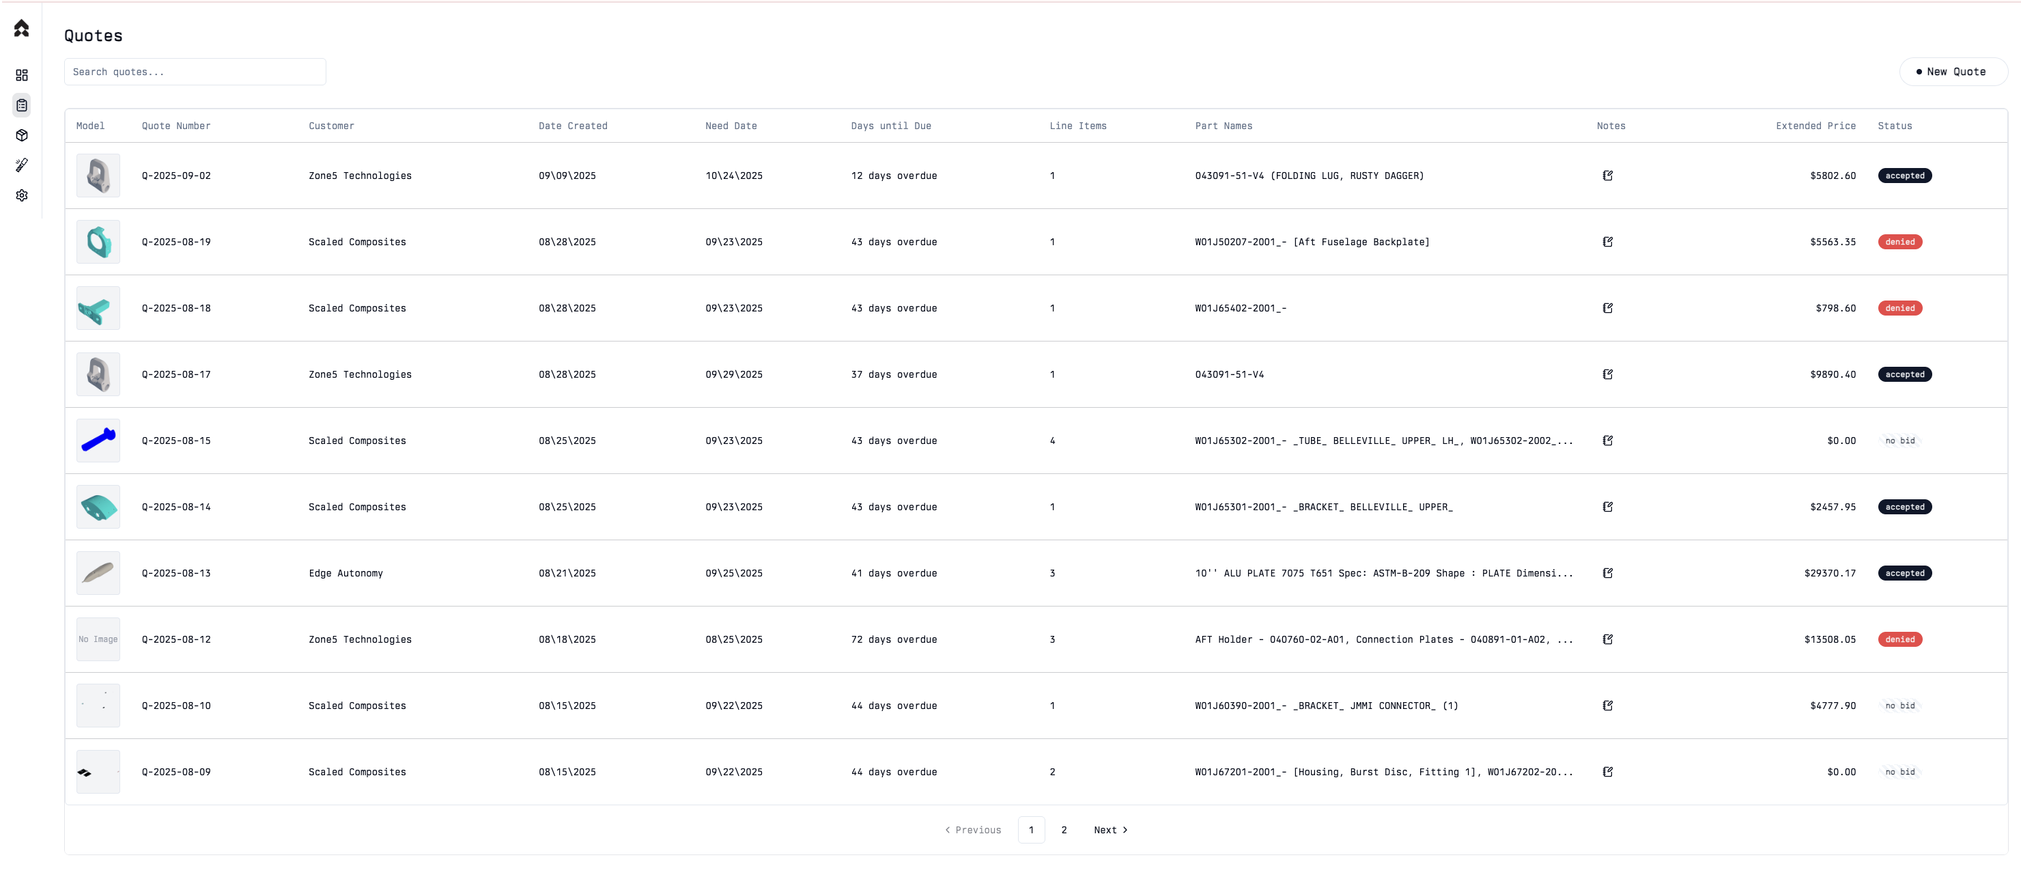The image size is (2021, 877).
Task: Click the denied status badge on Q-2025-08-12
Action: [1899, 639]
